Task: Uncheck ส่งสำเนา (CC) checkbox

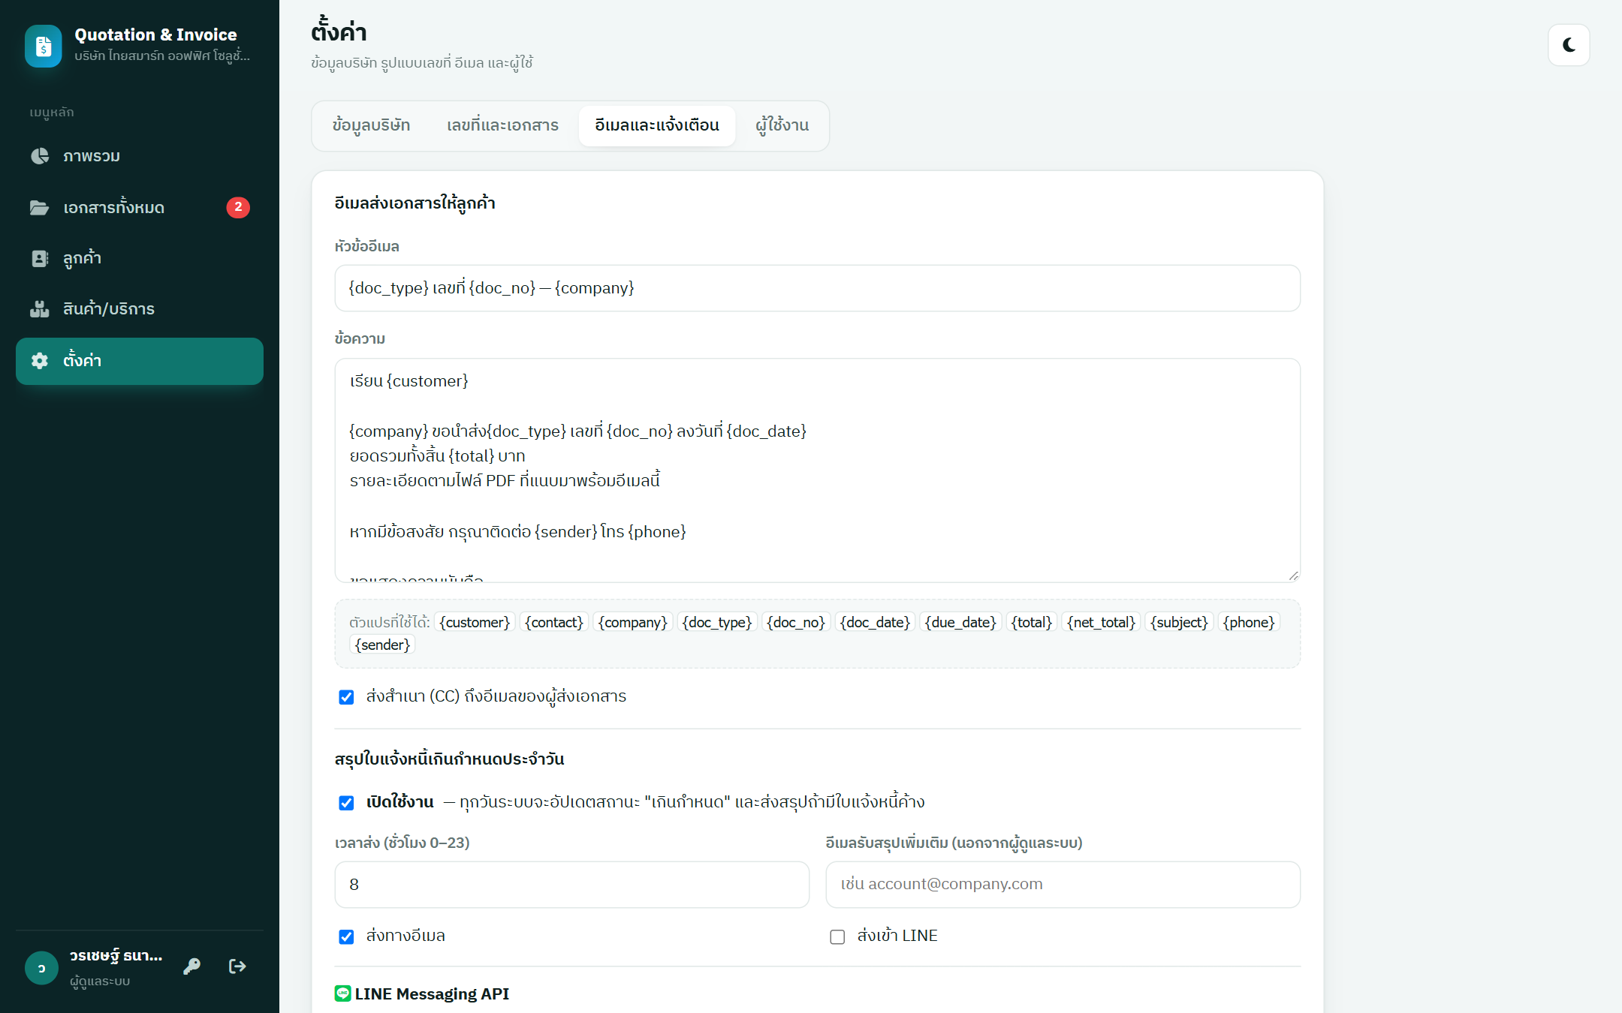Action: [346, 697]
